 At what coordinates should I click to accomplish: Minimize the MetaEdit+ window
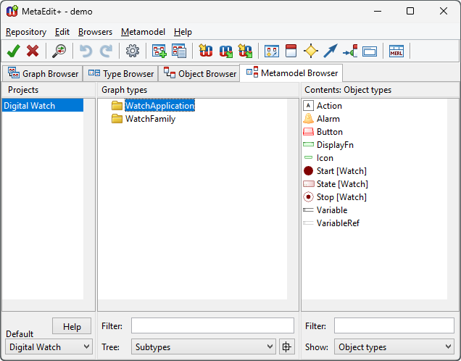(378, 11)
